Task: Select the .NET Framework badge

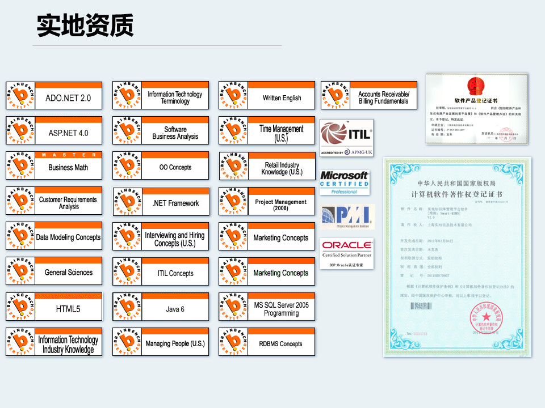Action: point(161,202)
